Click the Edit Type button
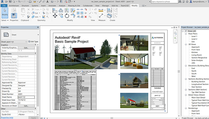 point(33,41)
